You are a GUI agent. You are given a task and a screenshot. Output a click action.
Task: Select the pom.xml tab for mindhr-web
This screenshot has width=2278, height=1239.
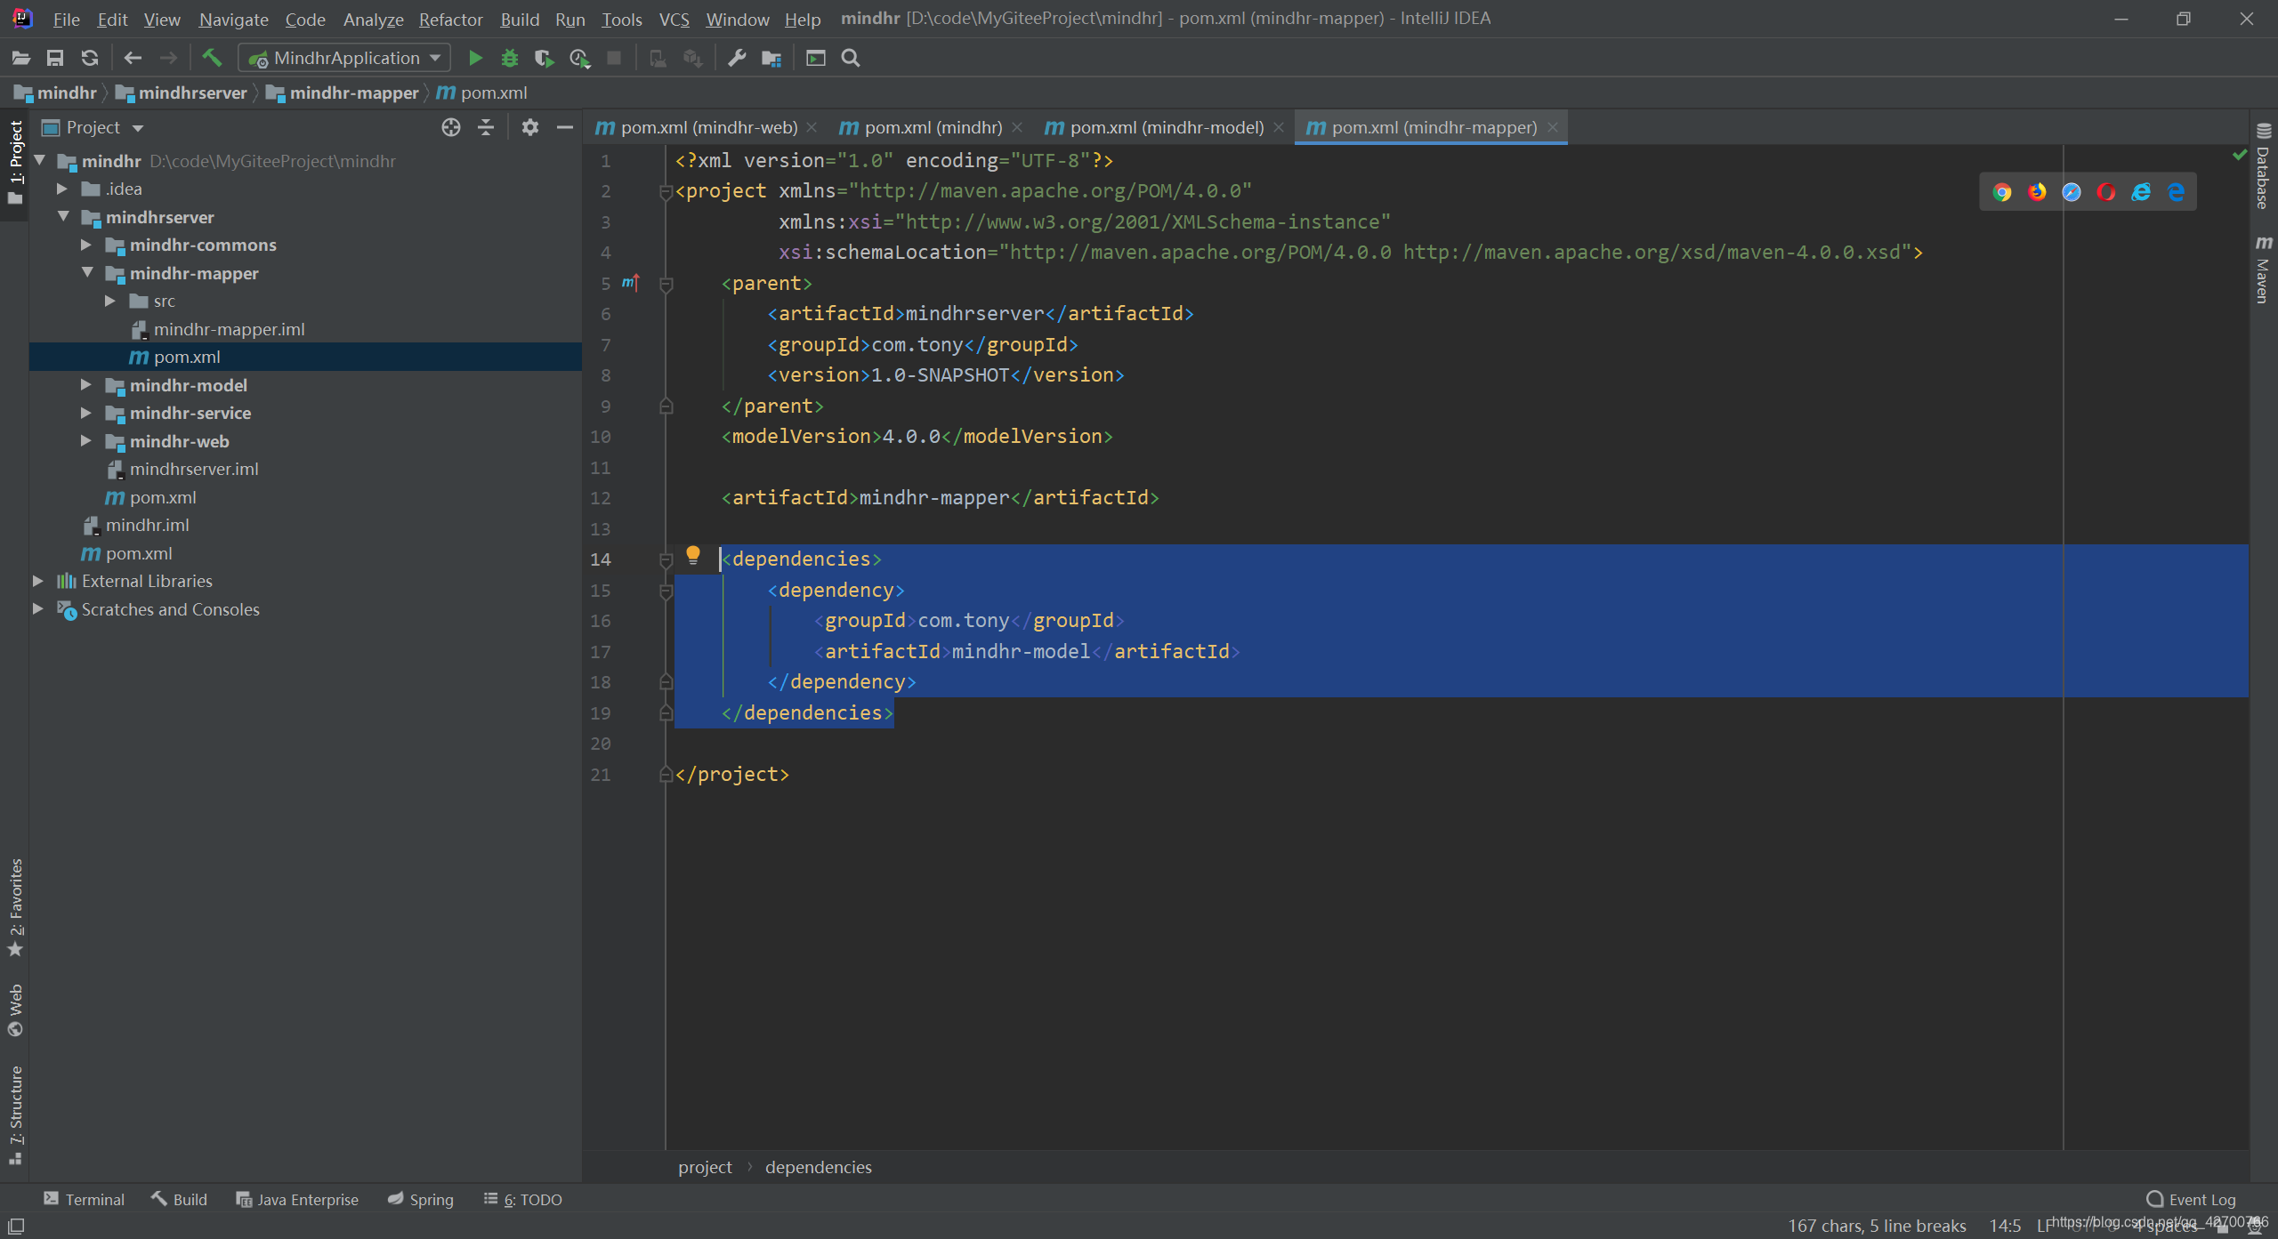point(703,126)
